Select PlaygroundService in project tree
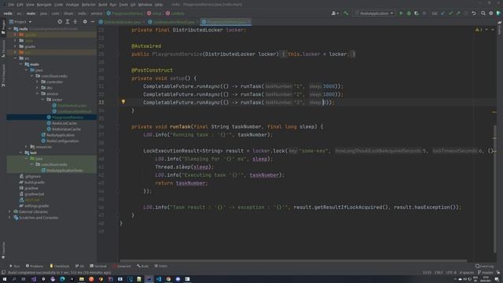 [x=67, y=117]
